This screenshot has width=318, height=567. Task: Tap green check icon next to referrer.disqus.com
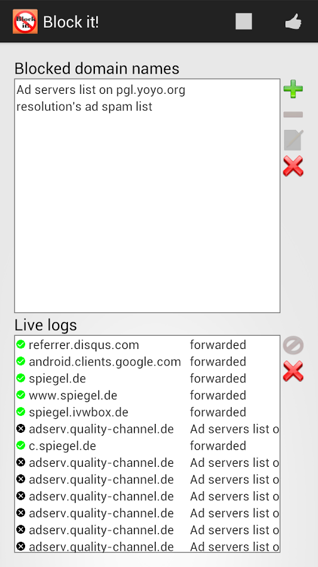21,345
